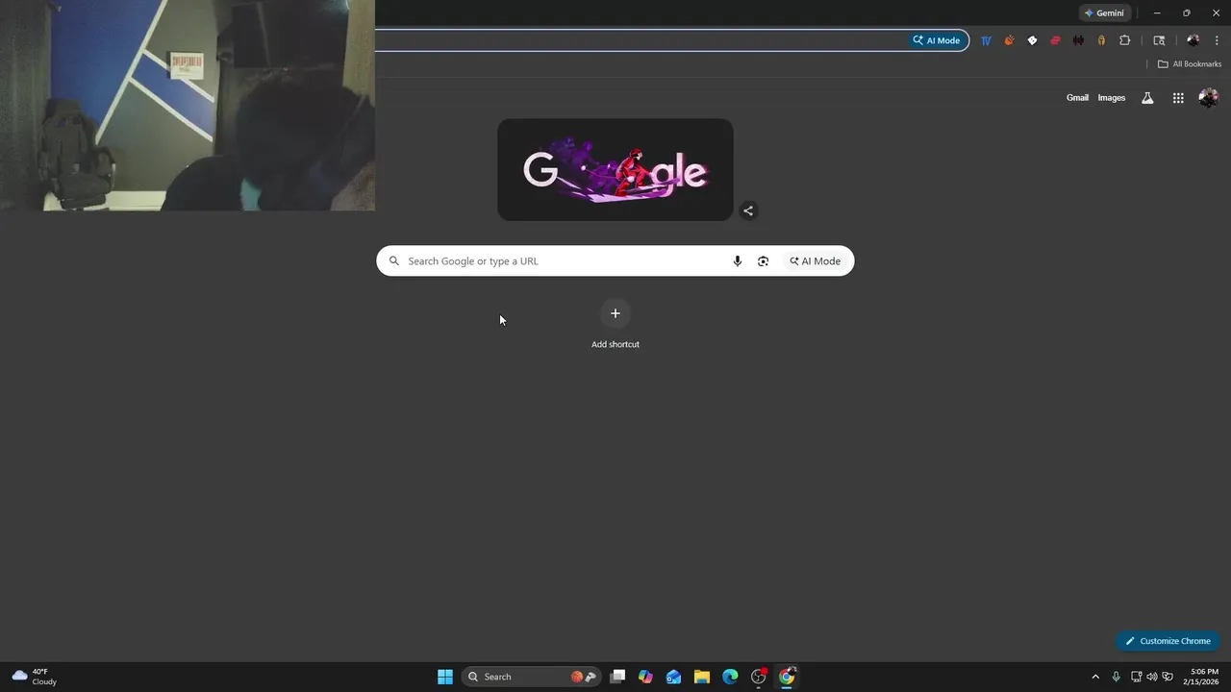Open Chrome profile avatar in toolbar

click(1193, 40)
